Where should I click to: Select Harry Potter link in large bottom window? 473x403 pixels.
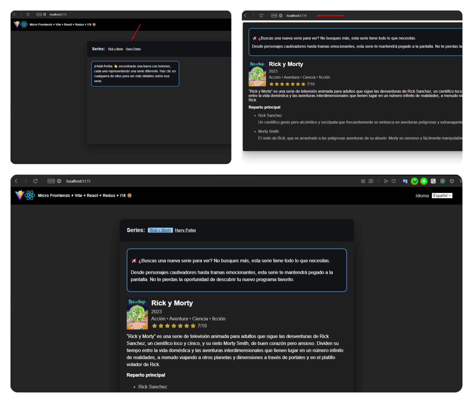[185, 230]
